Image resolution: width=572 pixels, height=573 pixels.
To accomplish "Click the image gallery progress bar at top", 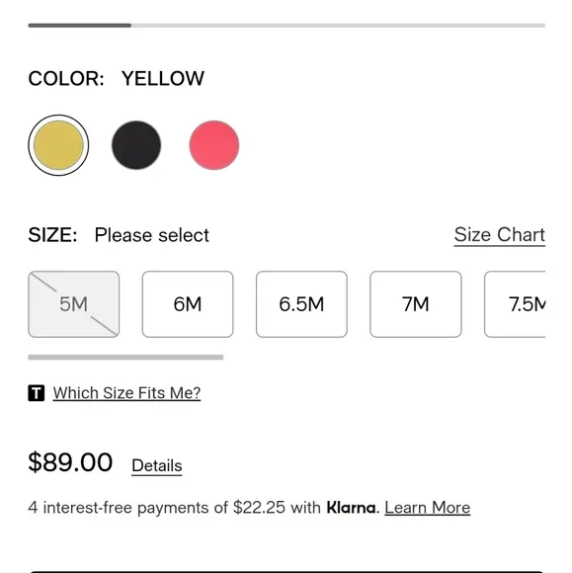I will click(286, 26).
